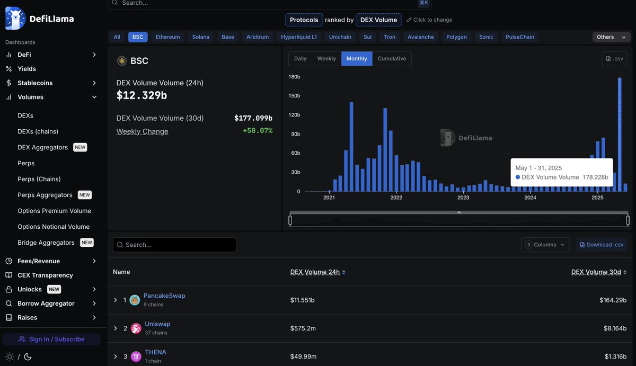Click the protocol table search magnifier icon
The height and width of the screenshot is (366, 636).
click(x=120, y=245)
